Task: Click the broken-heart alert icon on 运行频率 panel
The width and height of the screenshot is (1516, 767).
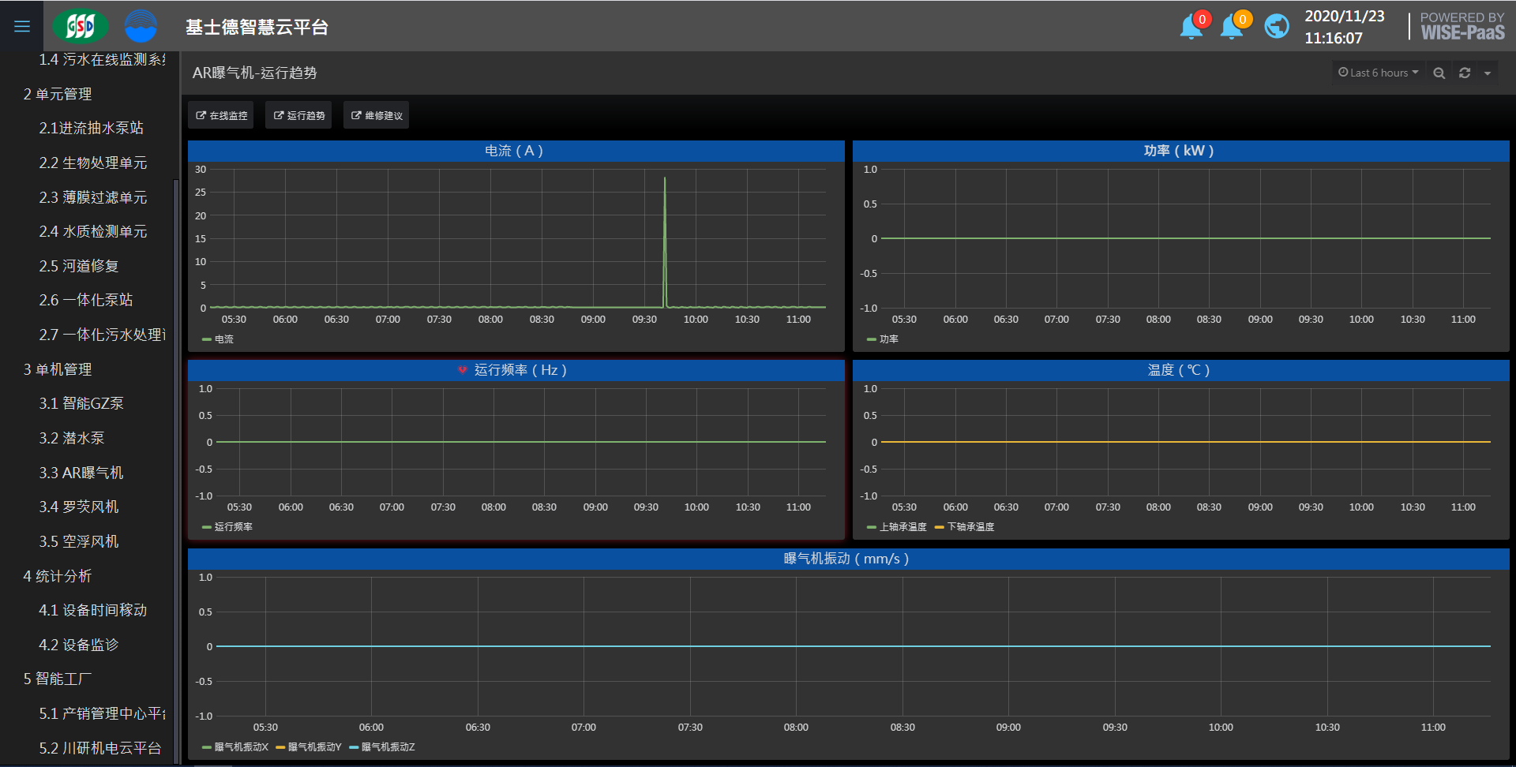Action: pyautogui.click(x=463, y=370)
